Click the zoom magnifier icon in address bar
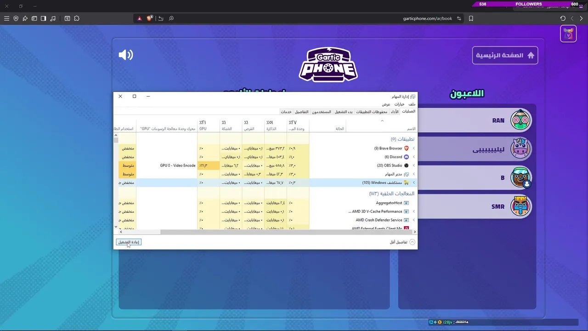 [x=171, y=18]
